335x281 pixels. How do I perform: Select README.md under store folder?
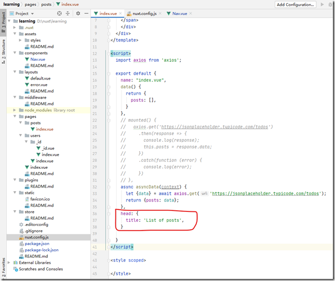coord(42,218)
